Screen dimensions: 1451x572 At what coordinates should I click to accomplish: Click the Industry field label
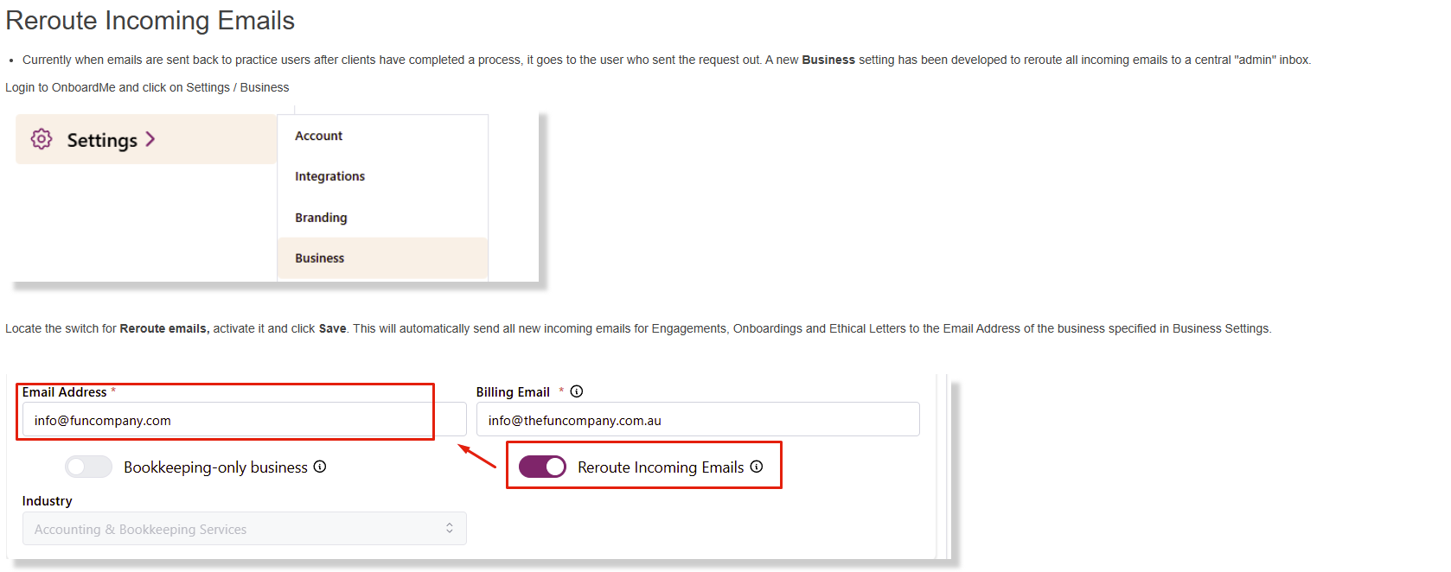(x=48, y=501)
